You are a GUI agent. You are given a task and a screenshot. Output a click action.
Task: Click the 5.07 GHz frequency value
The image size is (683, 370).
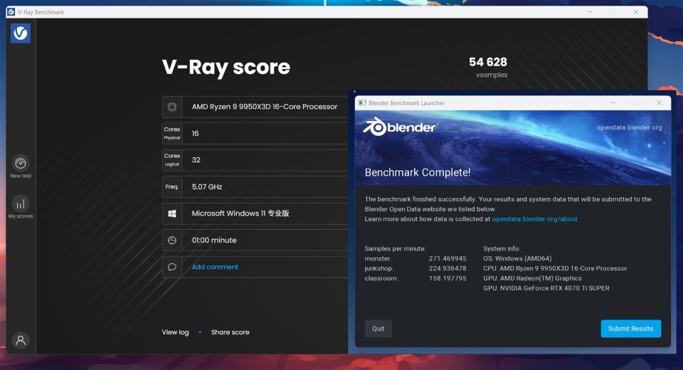tap(207, 186)
